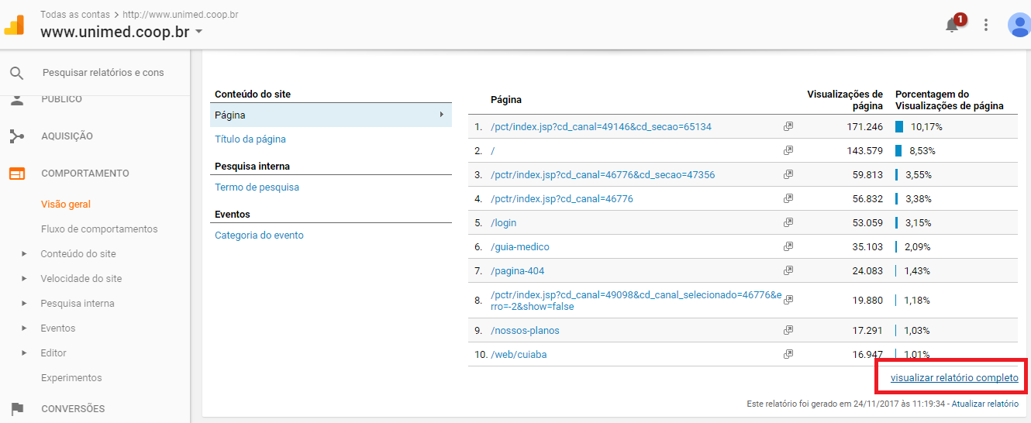This screenshot has height=423, width=1031.
Task: Click the Conversões flag icon
Action: coord(17,409)
